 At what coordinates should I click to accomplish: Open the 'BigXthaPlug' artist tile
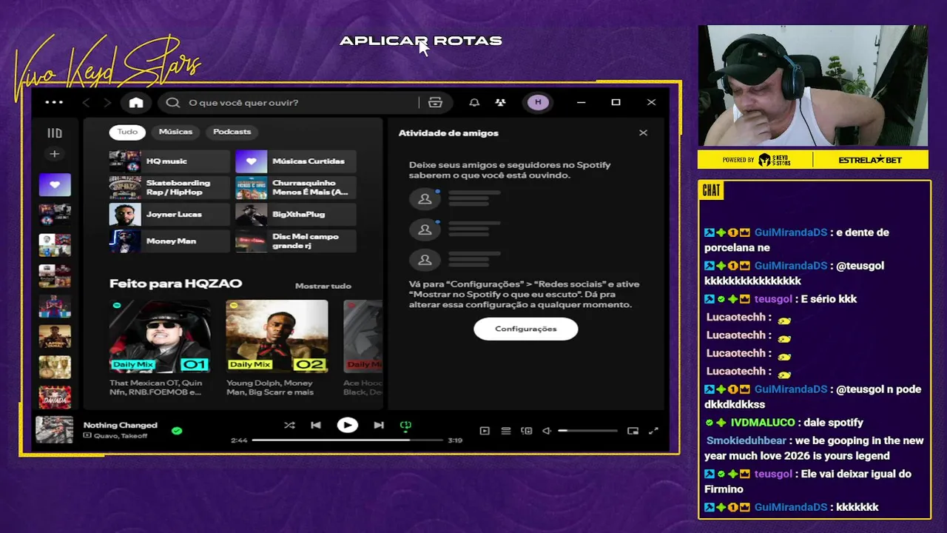tap(295, 215)
